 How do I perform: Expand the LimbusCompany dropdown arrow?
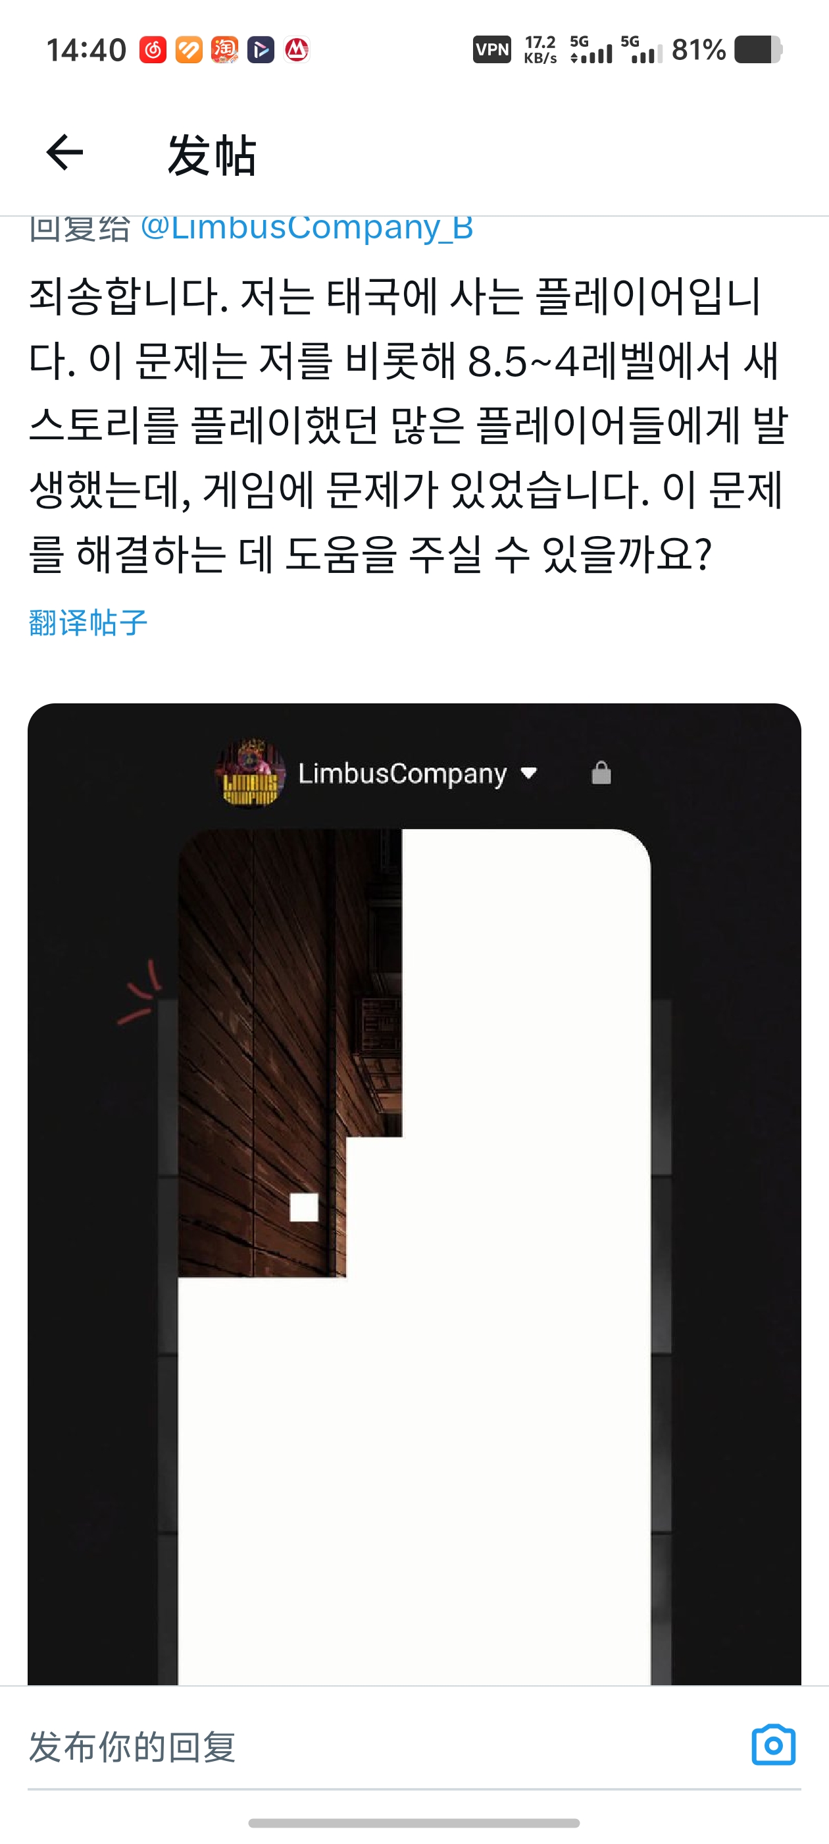pyautogui.click(x=528, y=773)
